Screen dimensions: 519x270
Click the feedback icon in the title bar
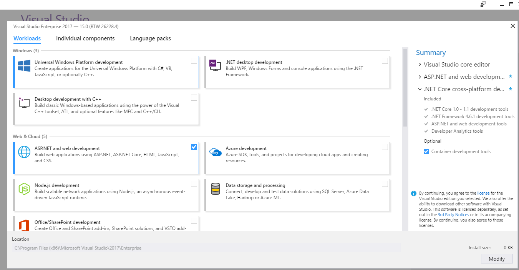pos(483,4)
